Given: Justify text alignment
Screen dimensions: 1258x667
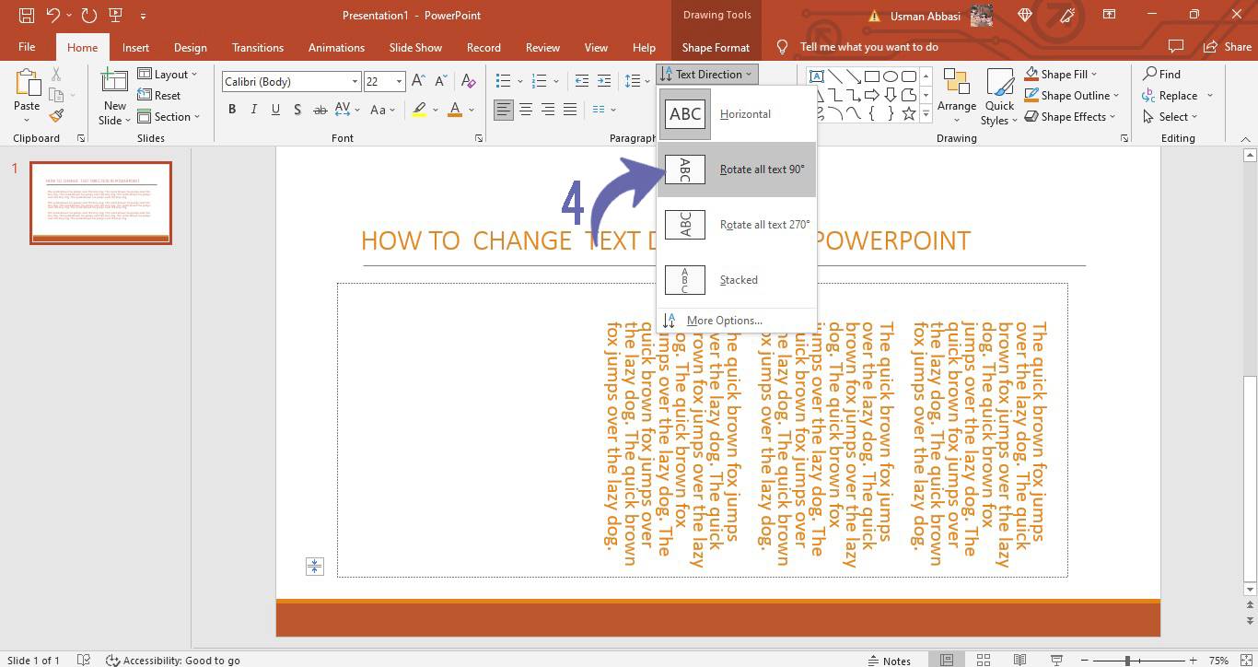Looking at the screenshot, I should pos(570,110).
